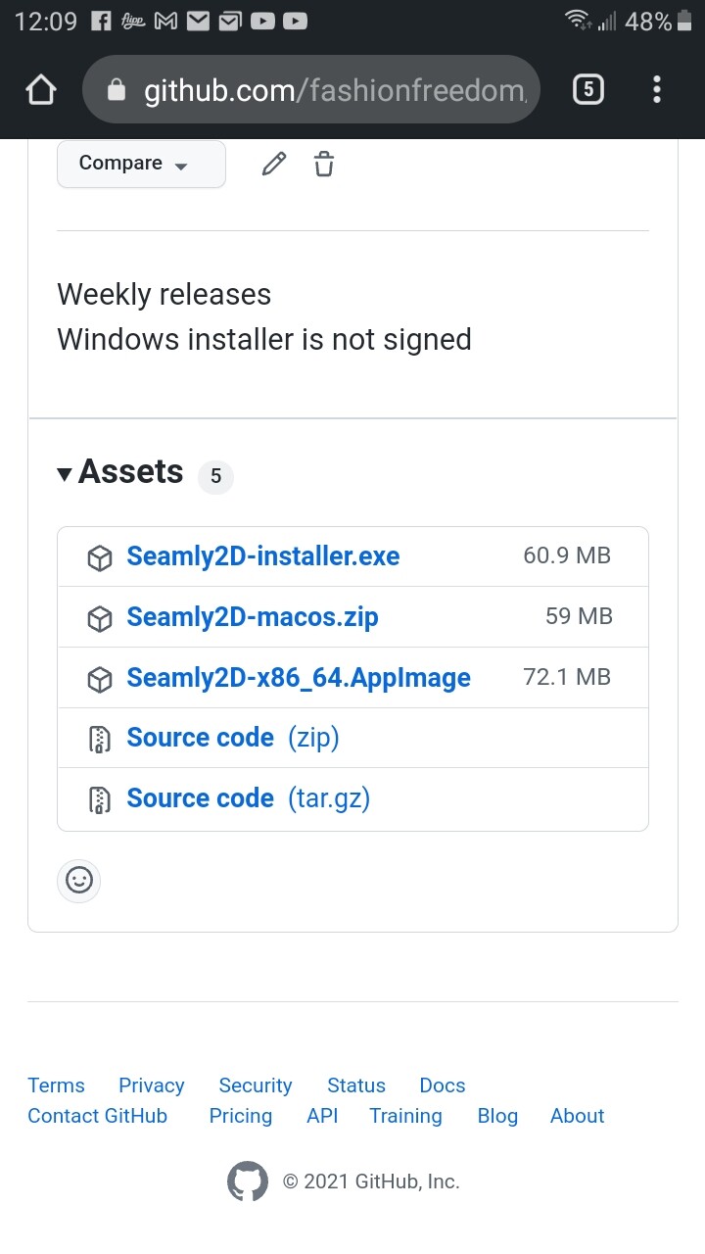The image size is (705, 1254).
Task: Go to the Pricing footer link
Action: (241, 1116)
